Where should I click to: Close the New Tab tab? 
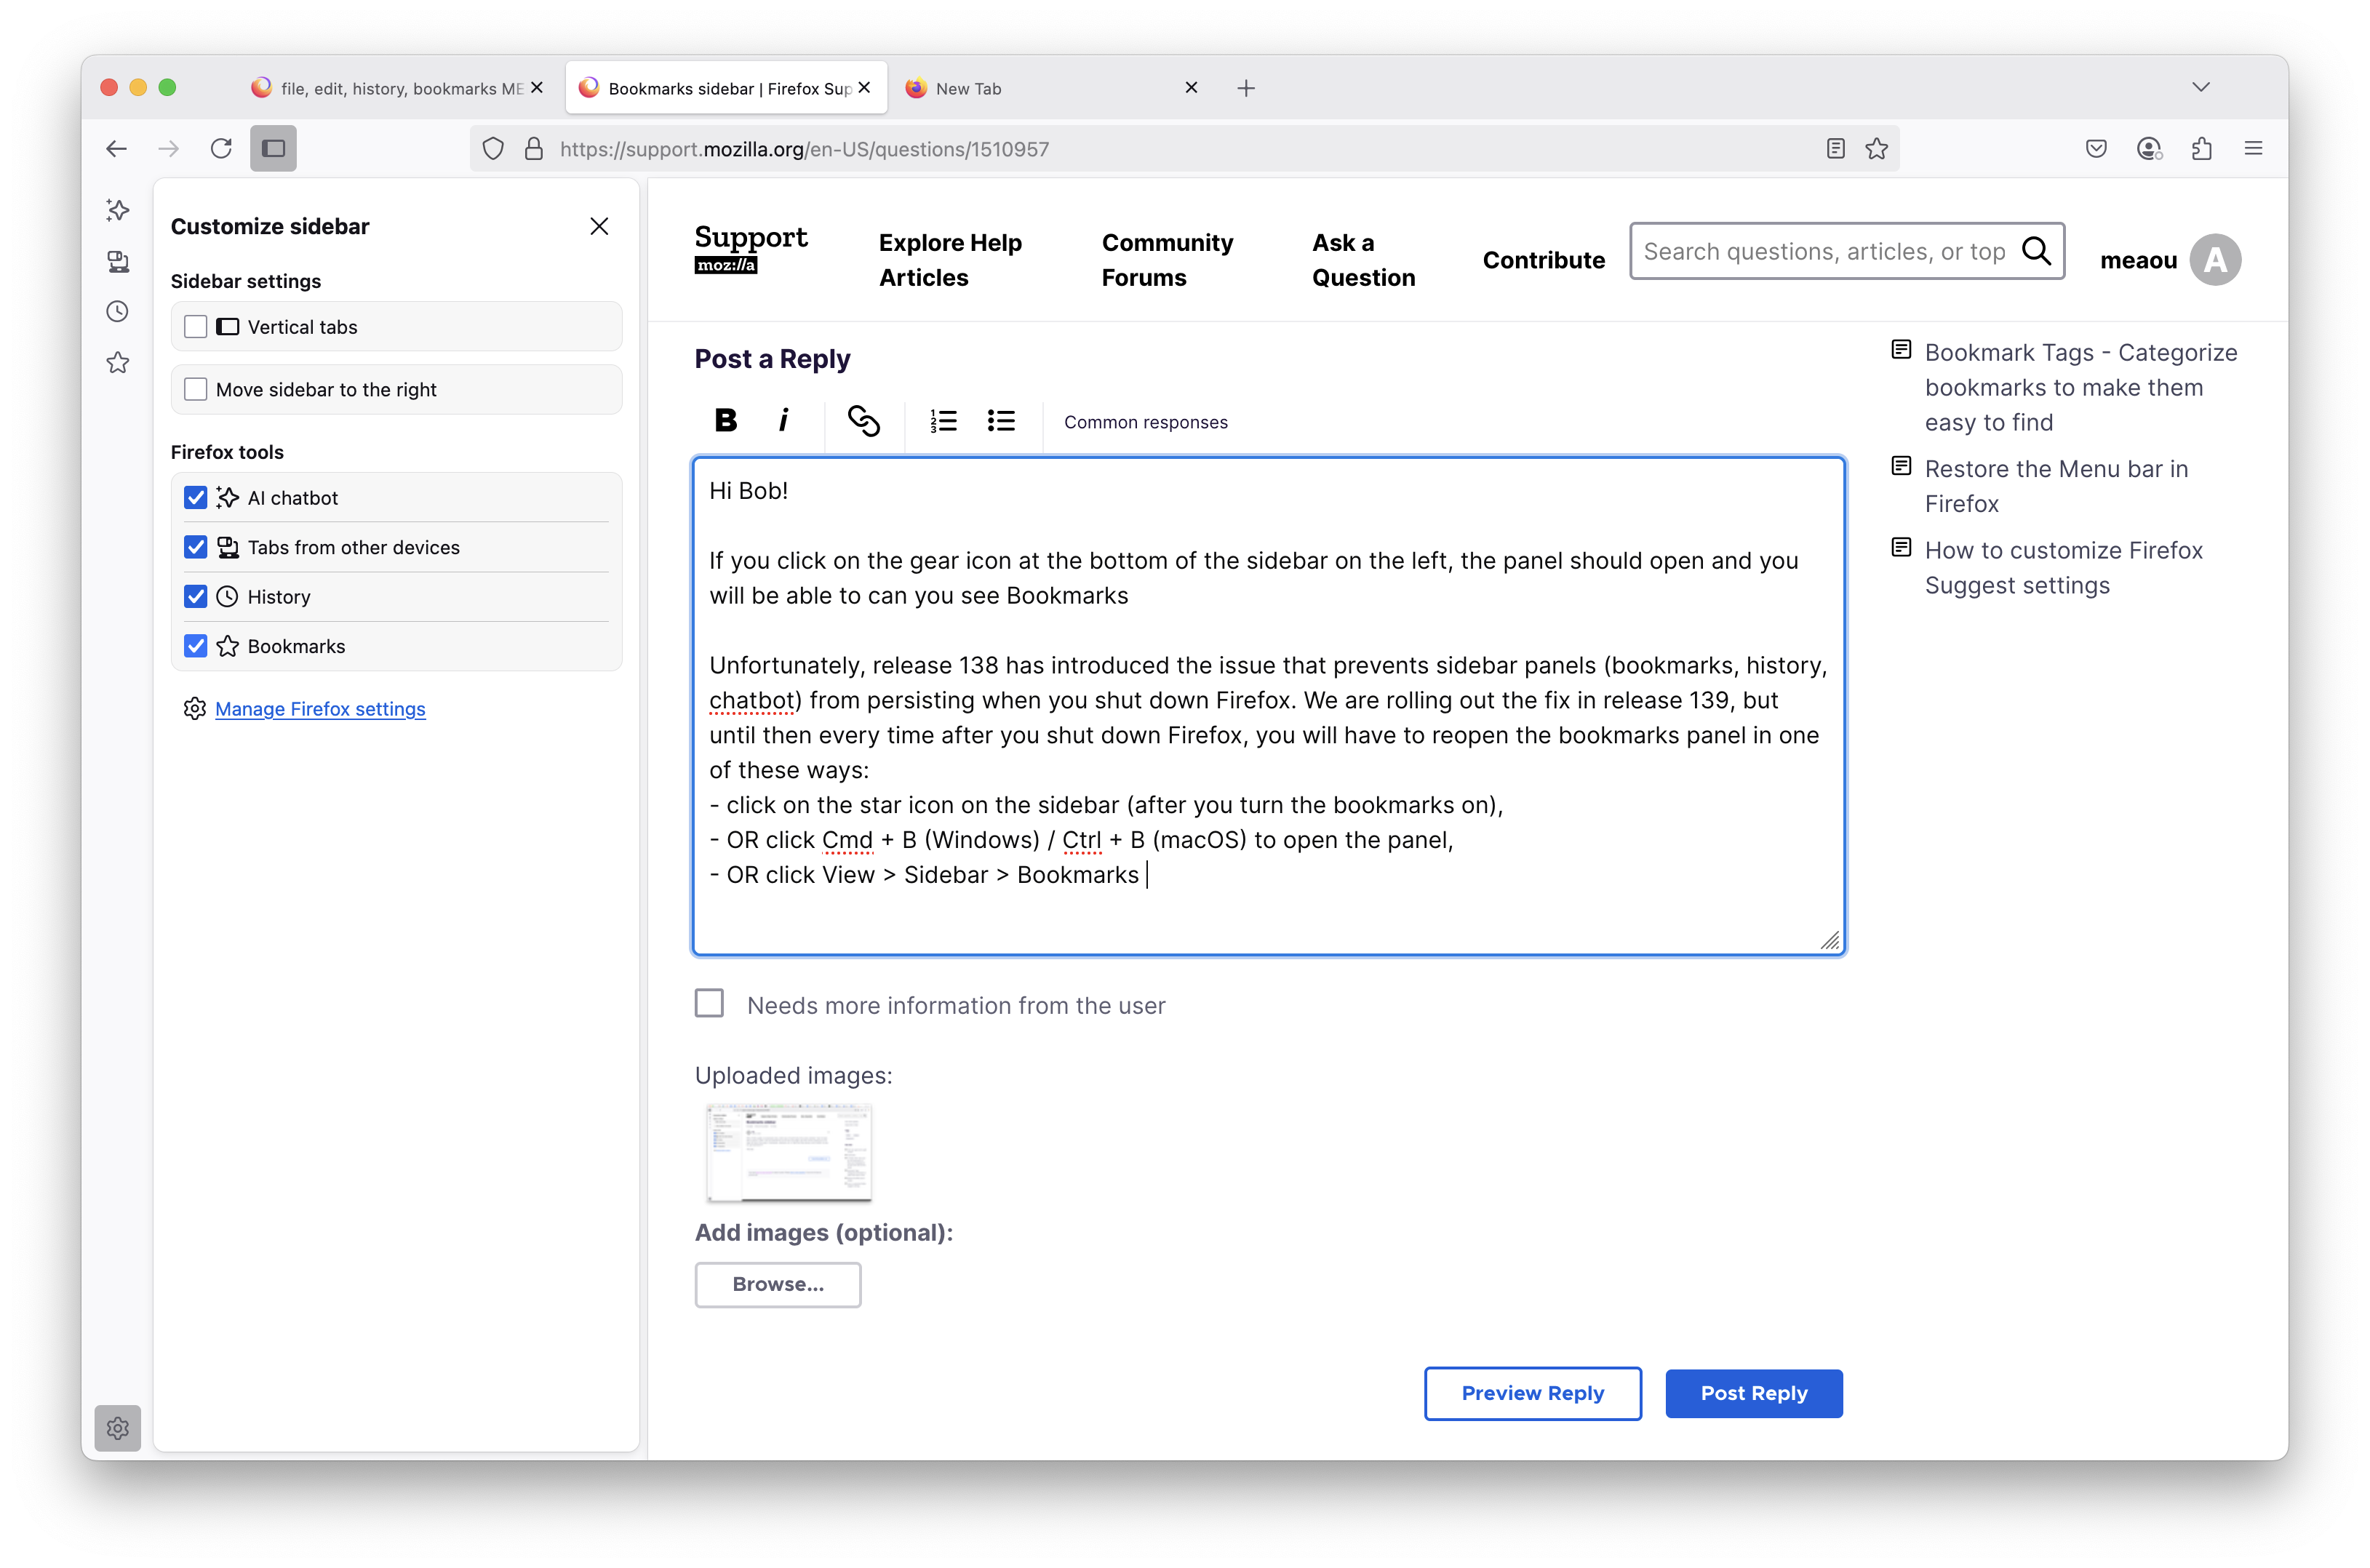click(x=1191, y=88)
